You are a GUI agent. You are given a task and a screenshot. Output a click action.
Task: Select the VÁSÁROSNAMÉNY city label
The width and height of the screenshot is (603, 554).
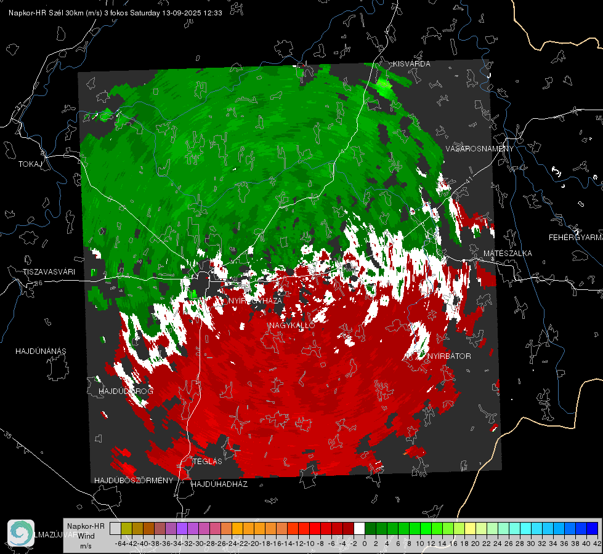point(480,149)
